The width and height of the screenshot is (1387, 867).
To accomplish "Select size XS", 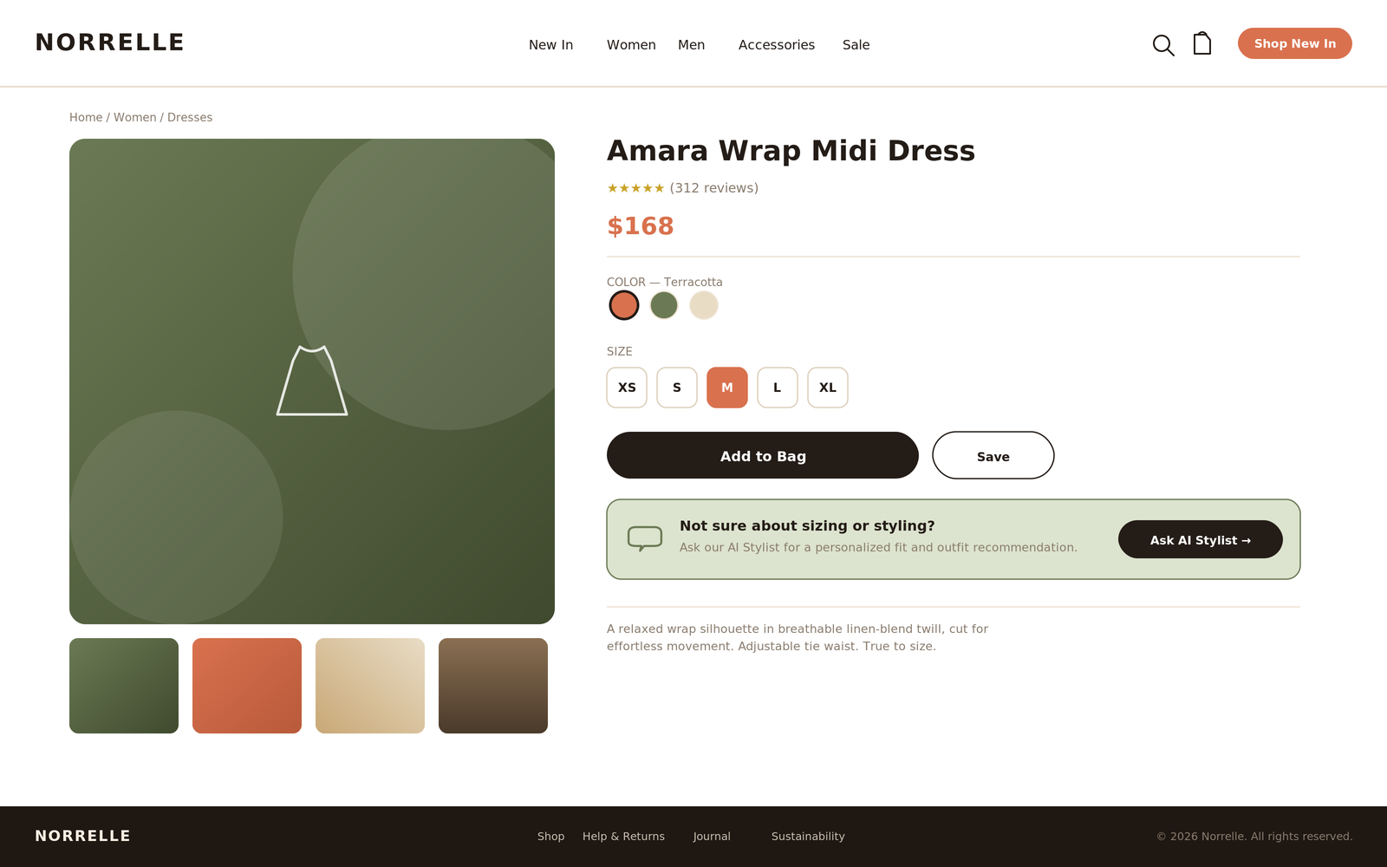I will pos(627,388).
